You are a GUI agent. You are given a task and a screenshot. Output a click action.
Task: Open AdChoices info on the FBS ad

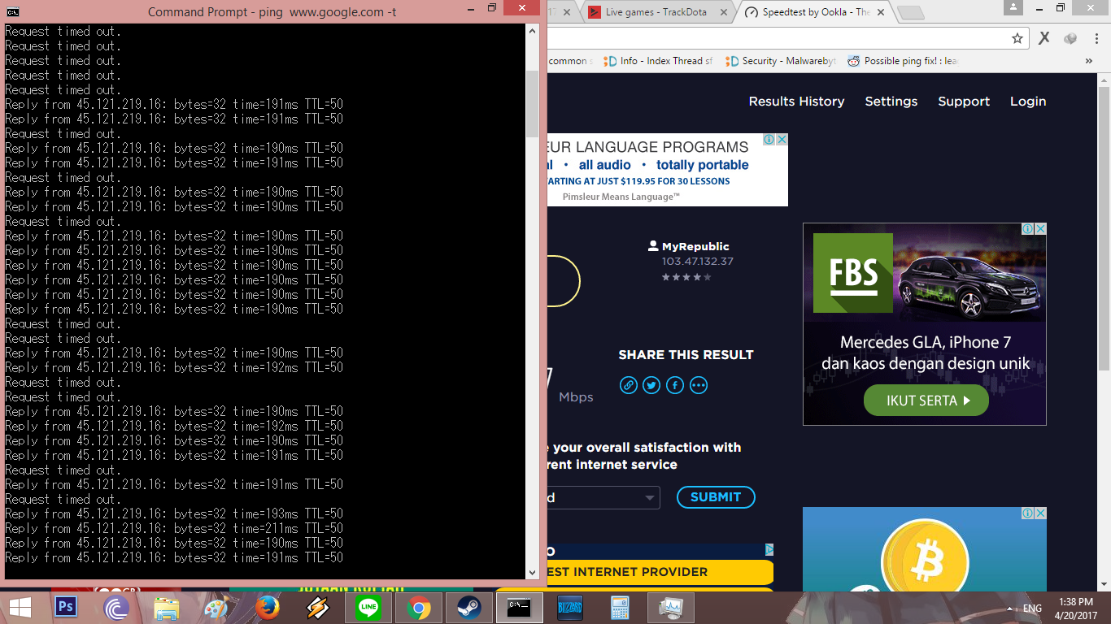pos(1028,229)
